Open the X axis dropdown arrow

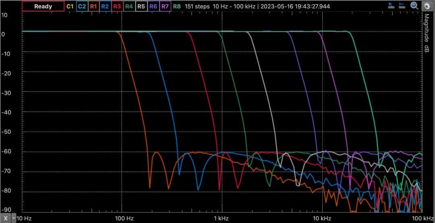[14, 218]
